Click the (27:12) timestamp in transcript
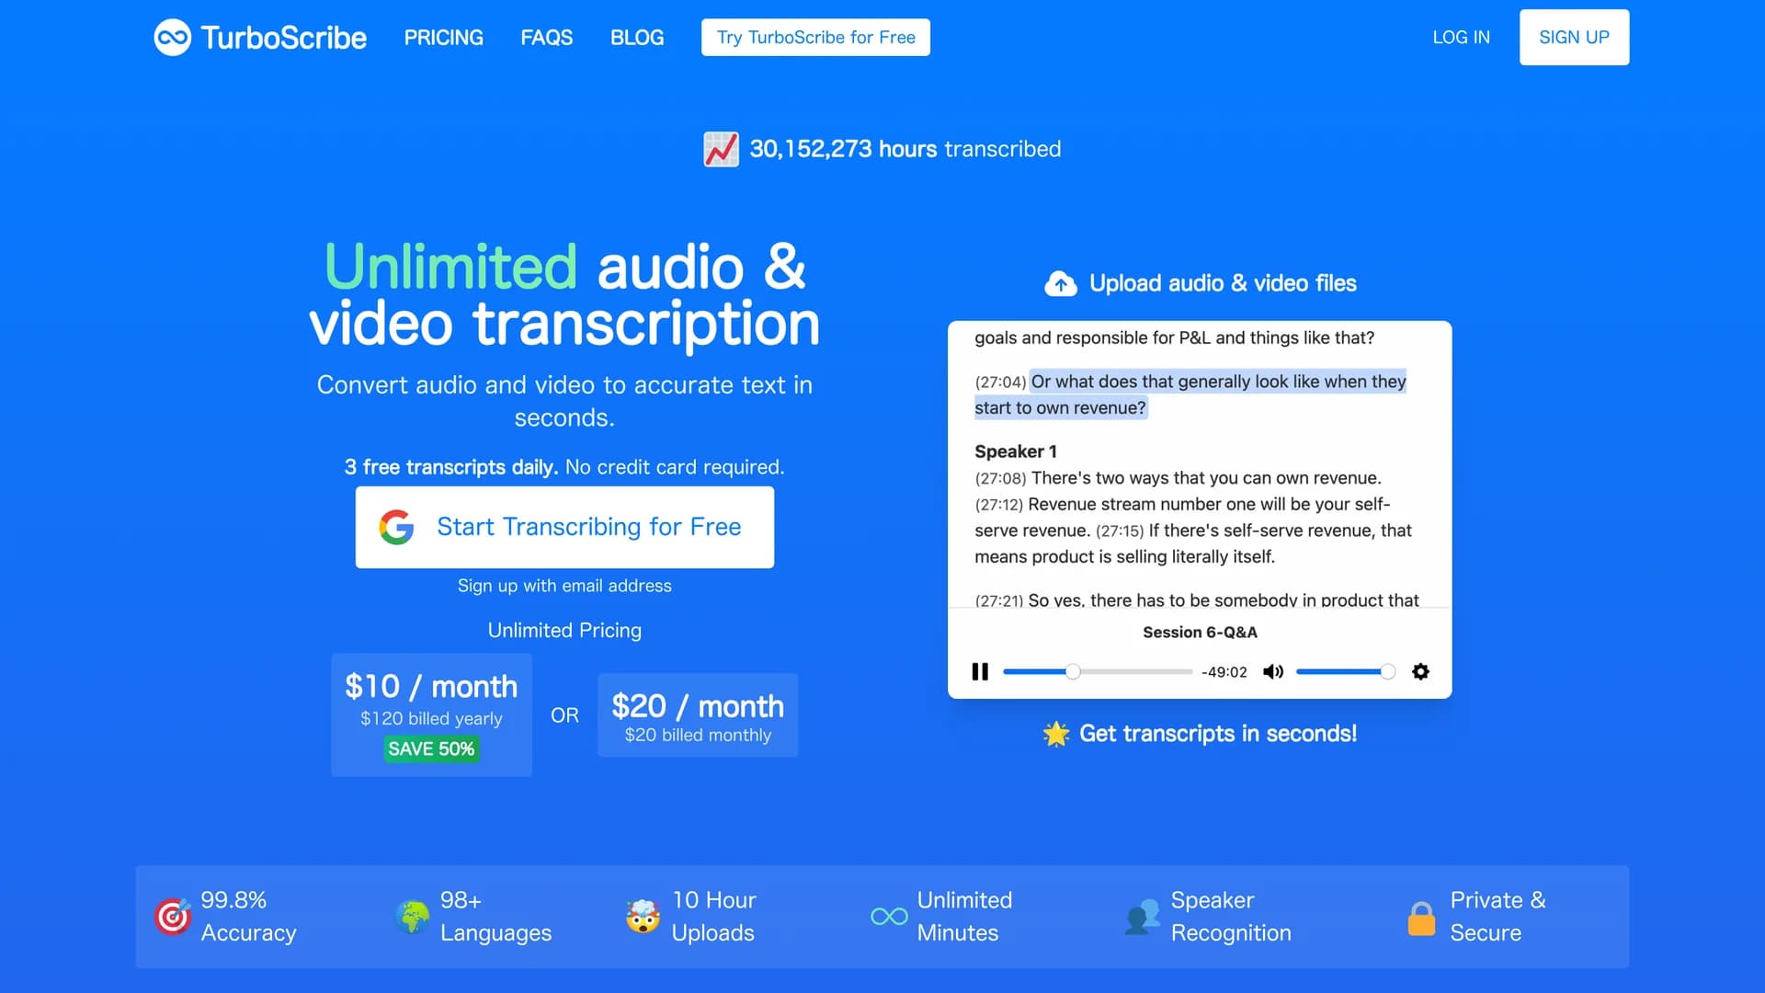The image size is (1765, 993). coord(998,505)
